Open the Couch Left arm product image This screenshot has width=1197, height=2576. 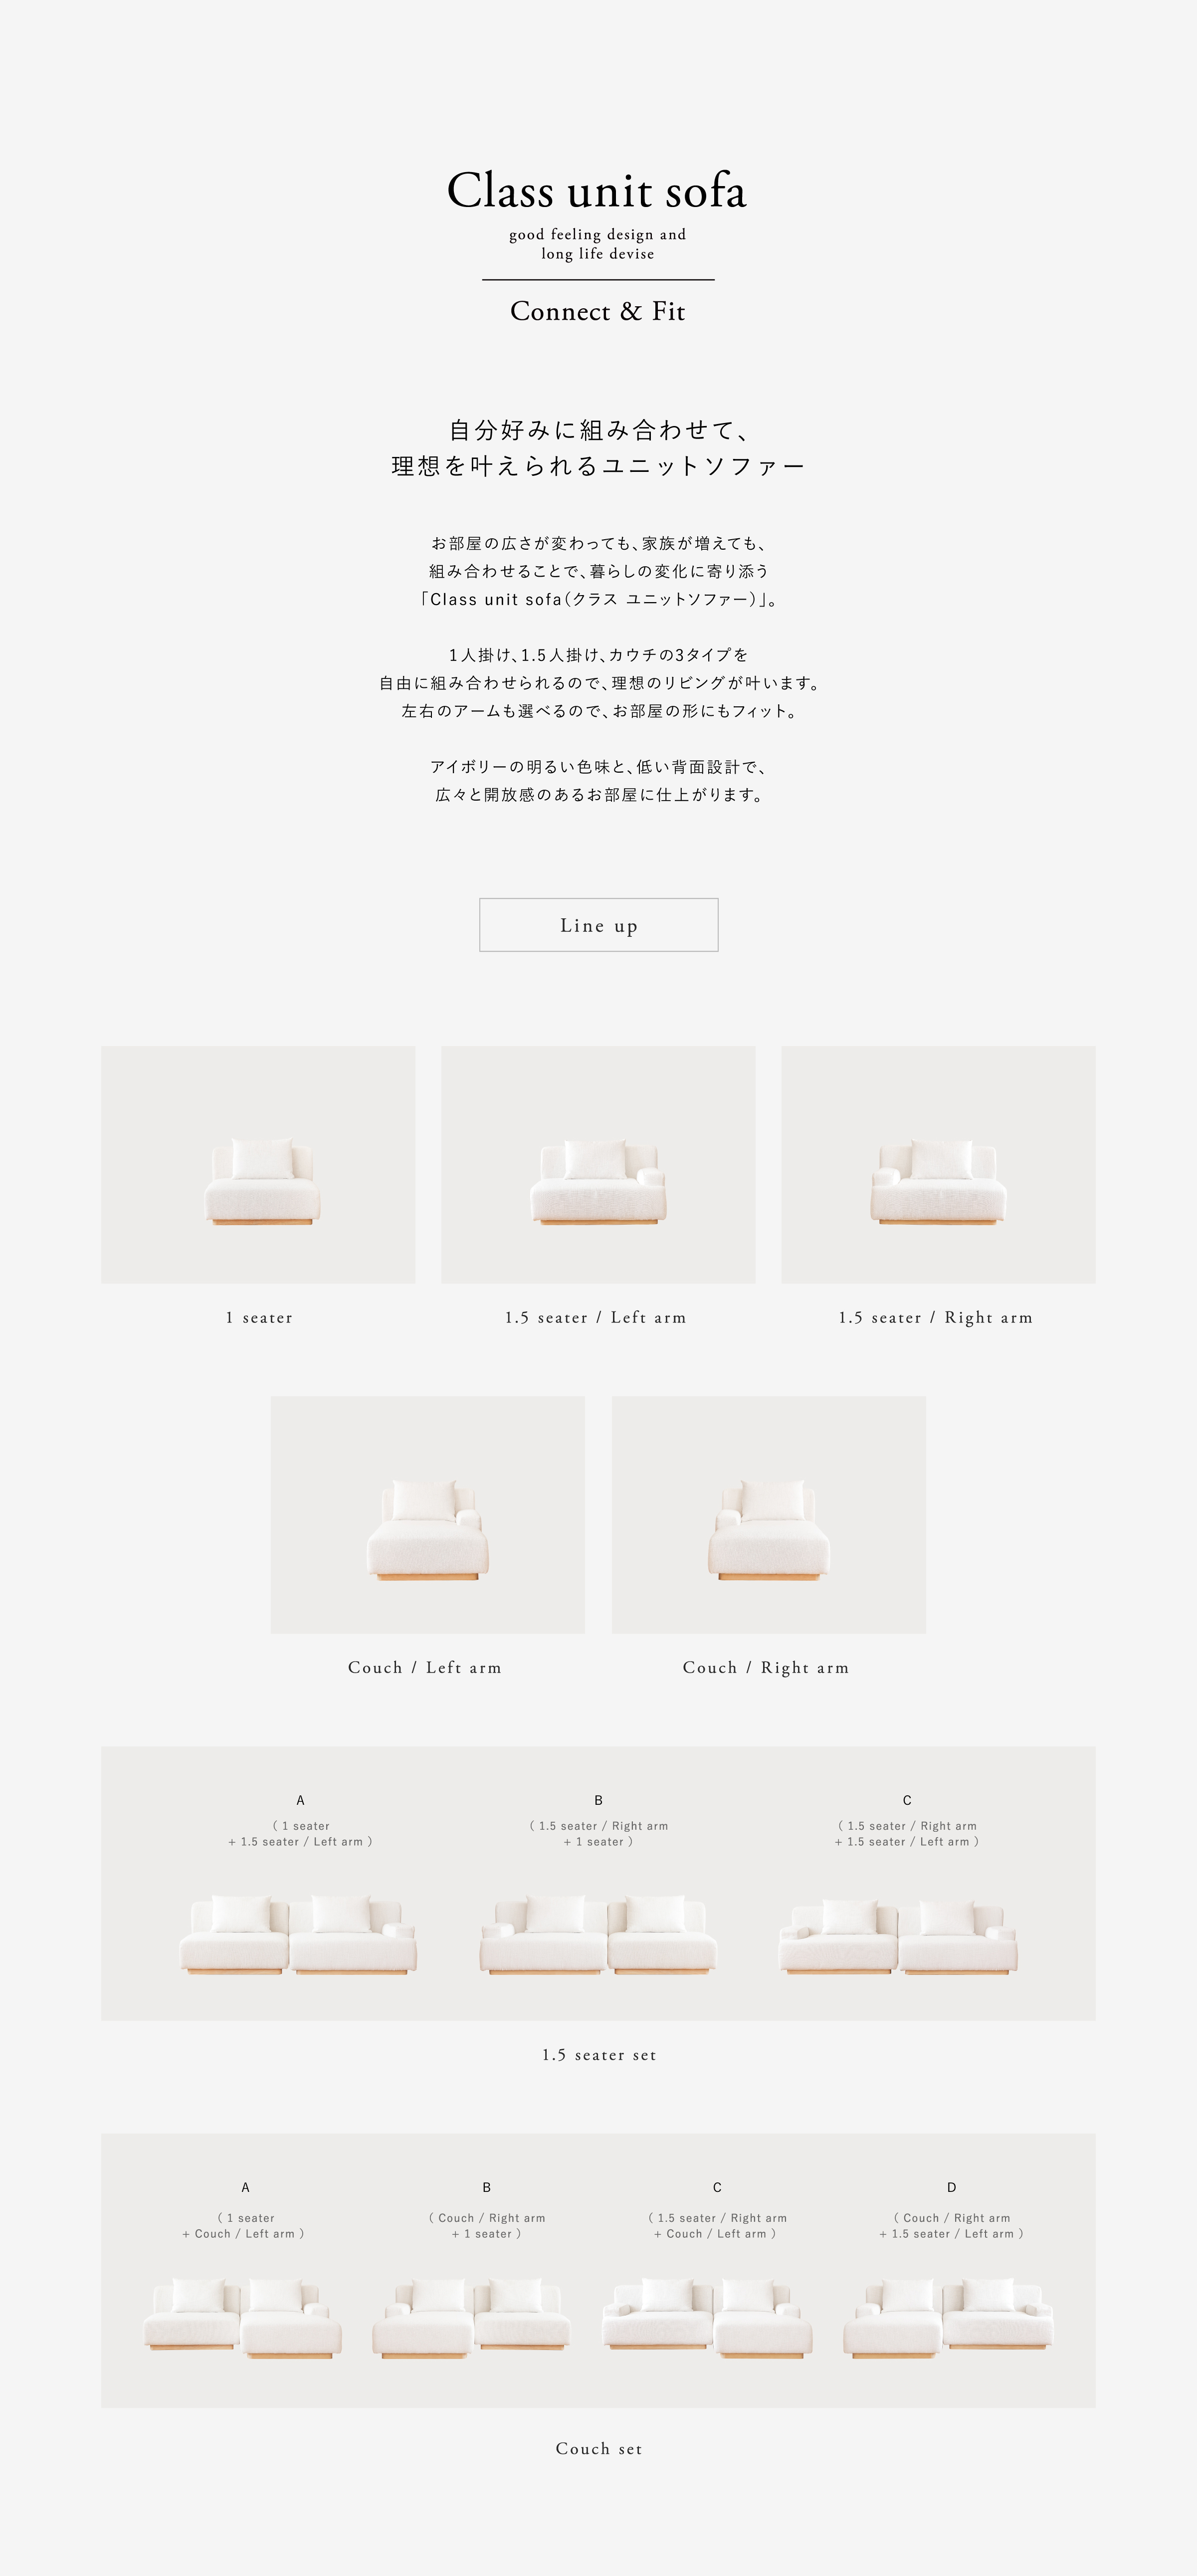click(428, 1515)
